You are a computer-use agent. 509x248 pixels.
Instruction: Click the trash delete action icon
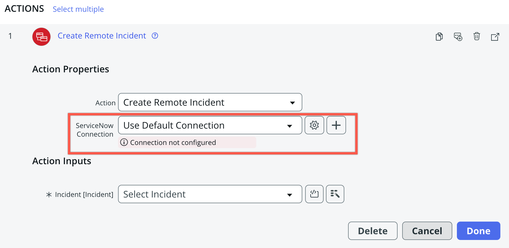pyautogui.click(x=477, y=36)
